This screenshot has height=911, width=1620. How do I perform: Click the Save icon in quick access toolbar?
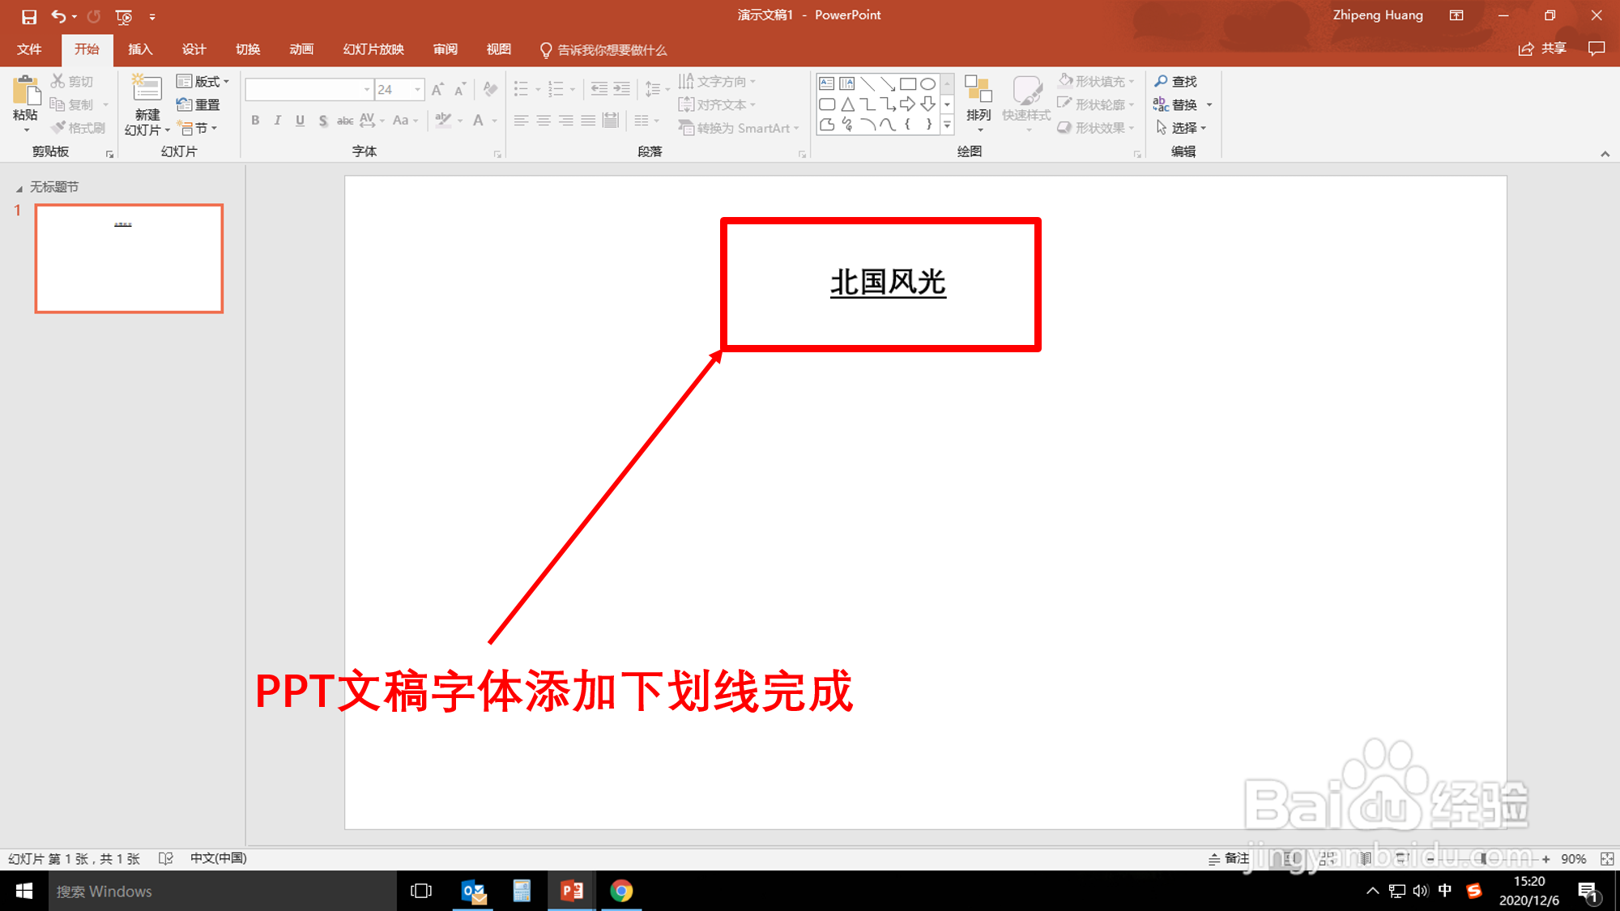point(29,16)
